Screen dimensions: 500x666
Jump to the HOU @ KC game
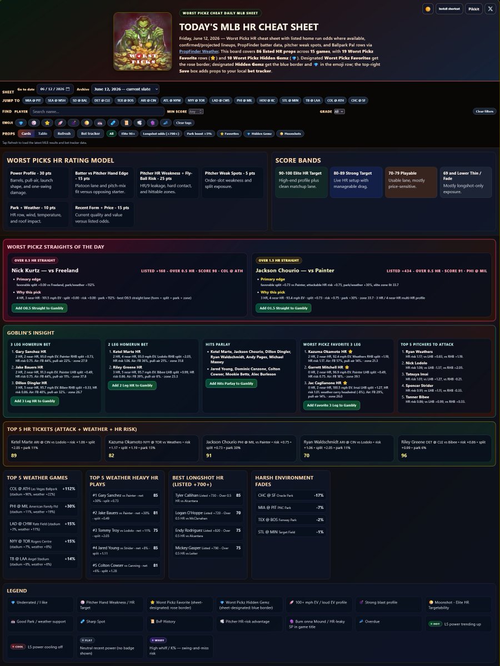click(267, 100)
